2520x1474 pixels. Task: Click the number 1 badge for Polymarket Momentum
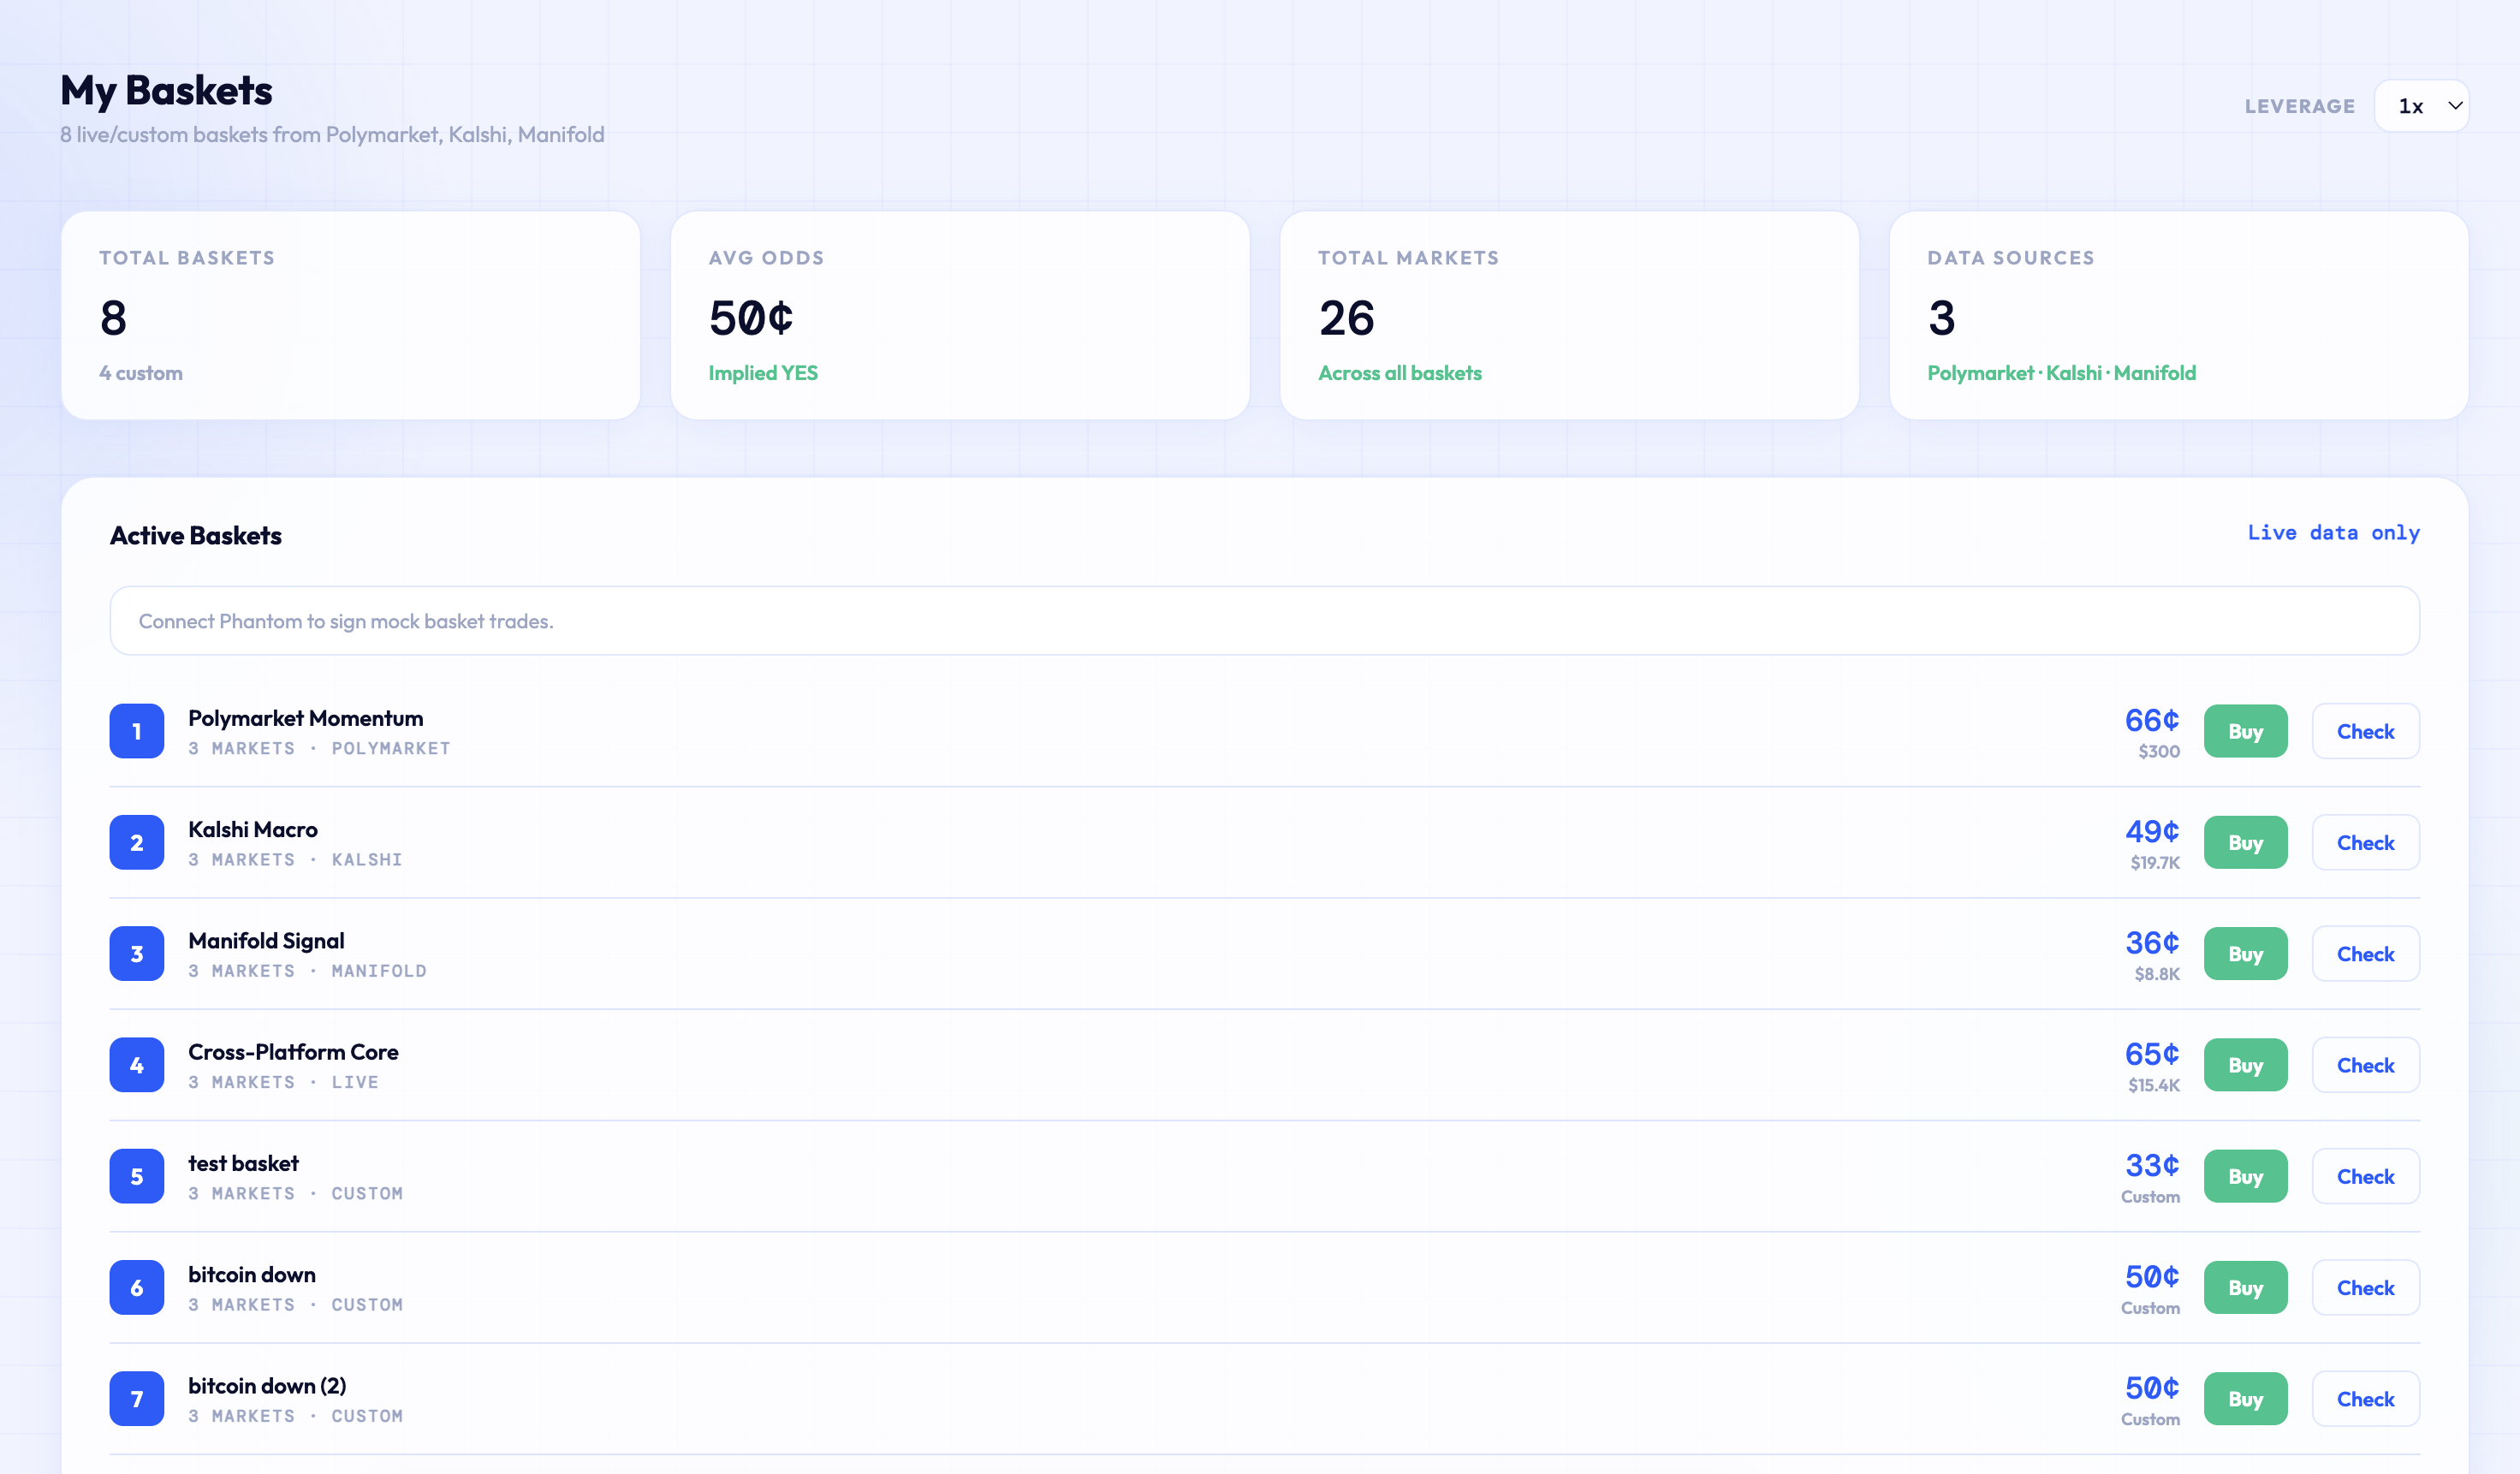point(137,731)
